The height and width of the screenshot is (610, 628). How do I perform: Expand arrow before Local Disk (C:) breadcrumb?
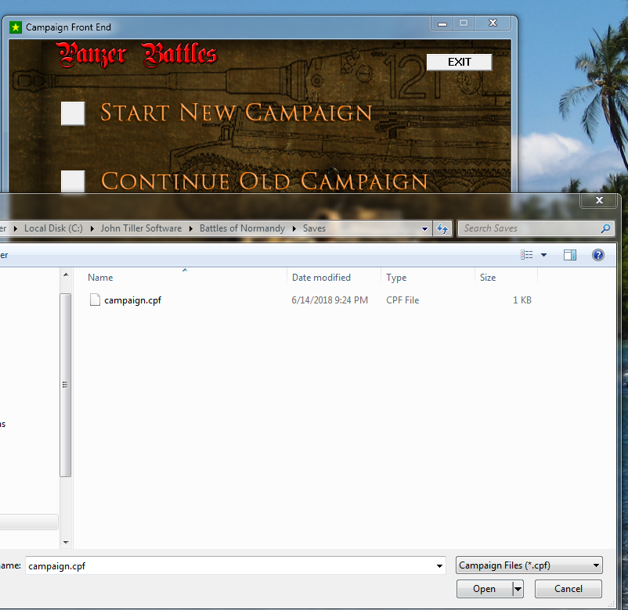point(16,228)
